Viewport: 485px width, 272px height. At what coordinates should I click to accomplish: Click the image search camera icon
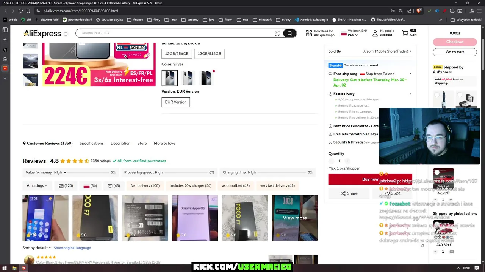click(x=277, y=33)
